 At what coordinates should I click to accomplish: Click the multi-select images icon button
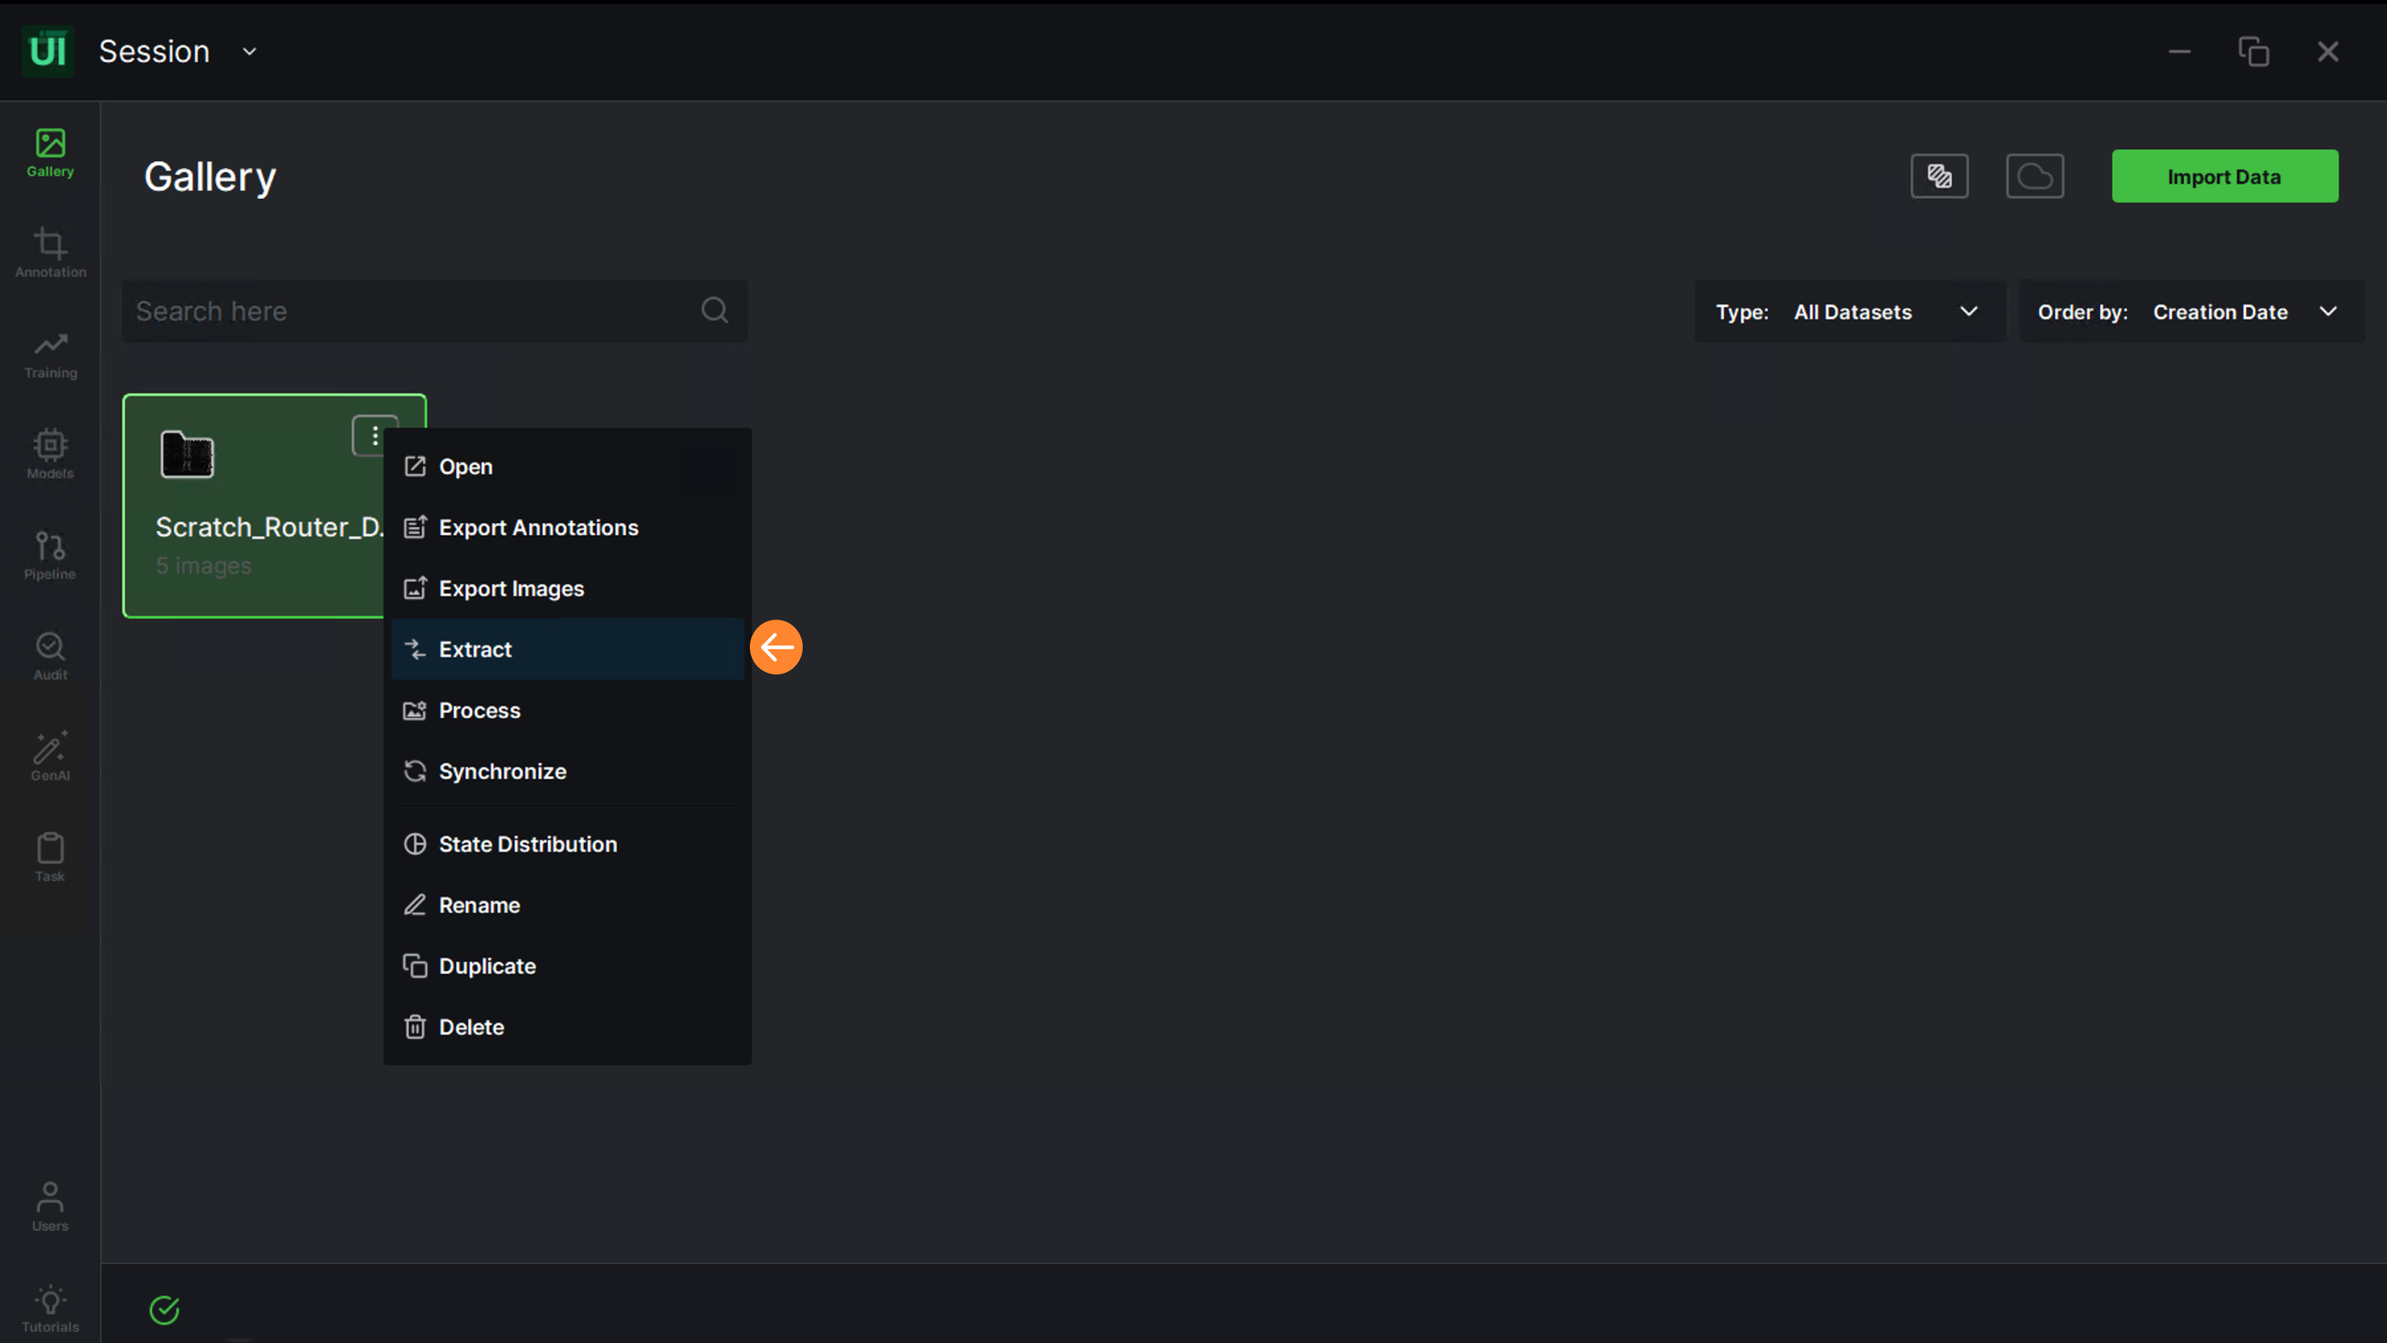point(1939,176)
